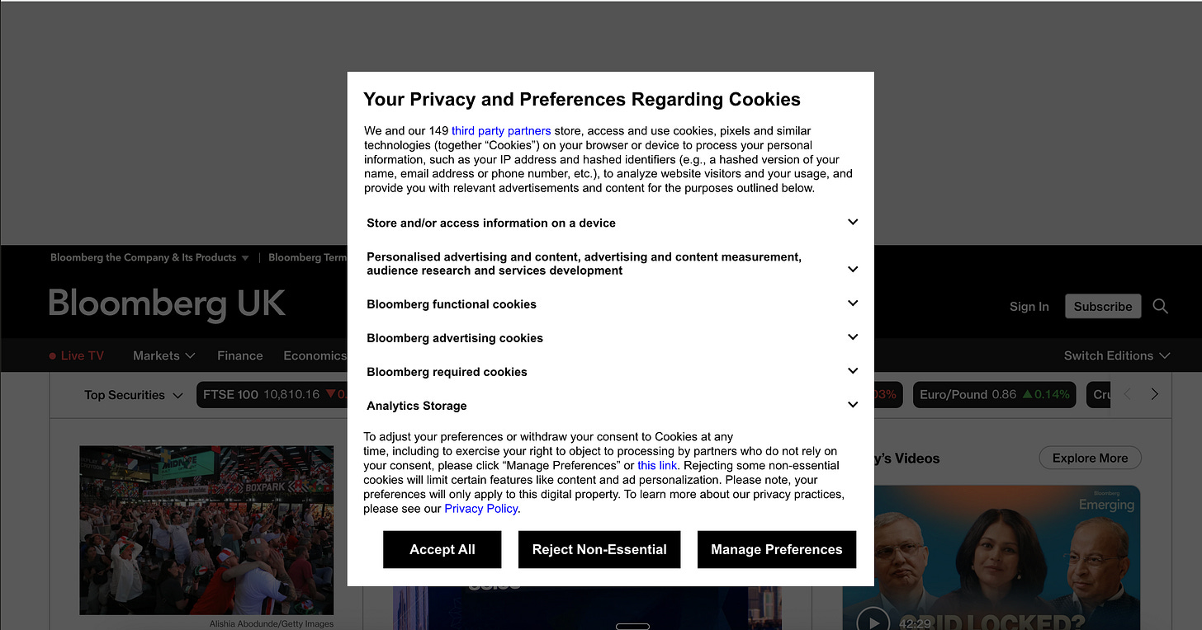Expand Personalised advertising and content section
The width and height of the screenshot is (1202, 630).
point(612,264)
